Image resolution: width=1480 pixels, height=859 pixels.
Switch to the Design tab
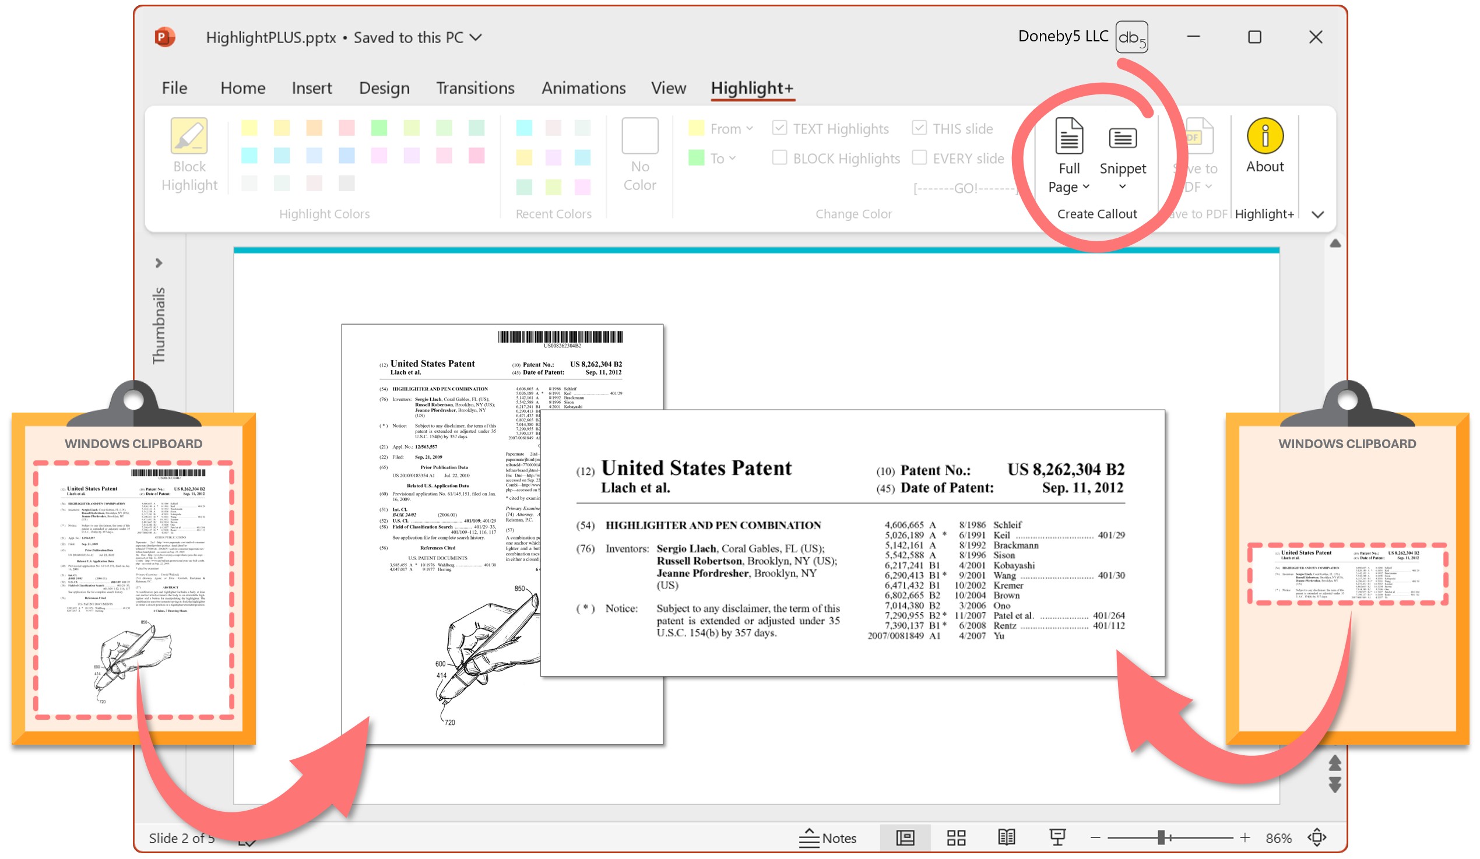click(384, 88)
